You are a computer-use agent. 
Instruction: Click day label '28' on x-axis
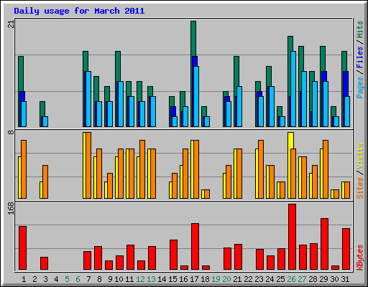[313, 279]
